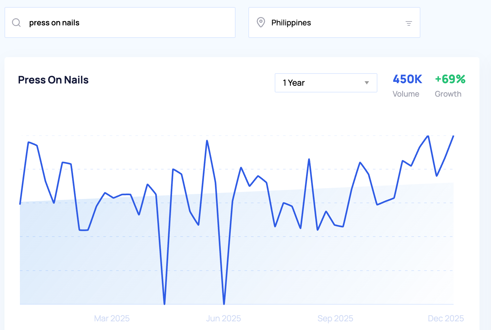491x330 pixels.
Task: Focus the 'press on nails' search field
Action: 128,23
